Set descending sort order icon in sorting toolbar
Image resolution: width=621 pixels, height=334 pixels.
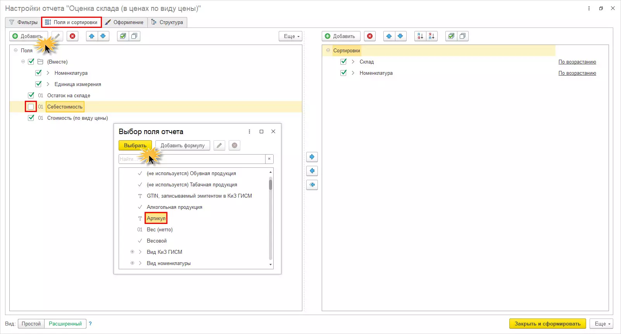[x=431, y=36]
